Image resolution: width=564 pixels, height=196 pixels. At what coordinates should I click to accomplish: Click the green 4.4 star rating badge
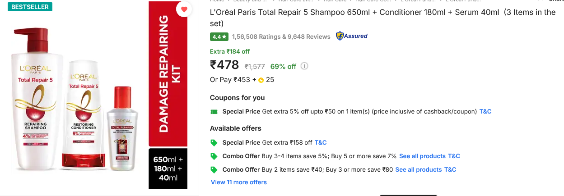coord(219,36)
